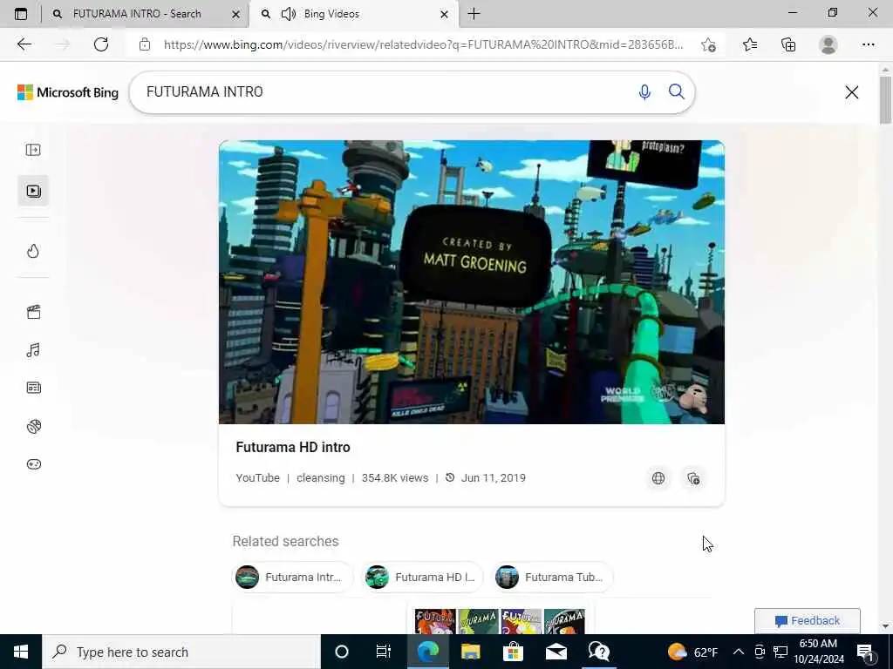Open the Mail app on the taskbar
Viewport: 893px width, 669px height.
[x=556, y=652]
